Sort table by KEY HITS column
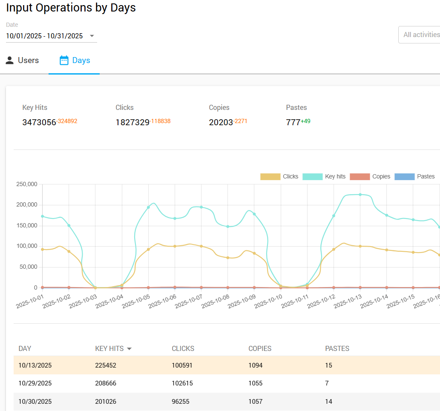 109,348
